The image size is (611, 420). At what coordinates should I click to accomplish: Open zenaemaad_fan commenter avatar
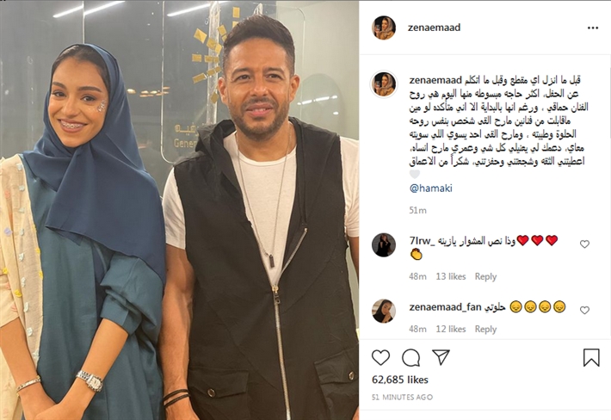coord(384,311)
